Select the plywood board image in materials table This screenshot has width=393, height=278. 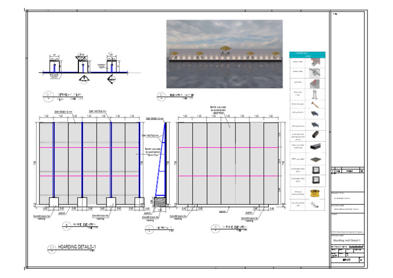coord(315,160)
